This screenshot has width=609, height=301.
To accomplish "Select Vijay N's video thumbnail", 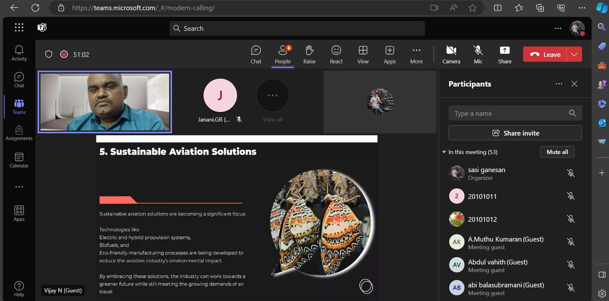I will [x=105, y=102].
